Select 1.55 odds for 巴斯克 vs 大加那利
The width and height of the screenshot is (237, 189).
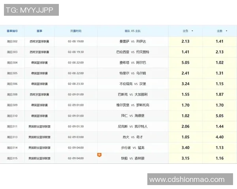[186, 94]
